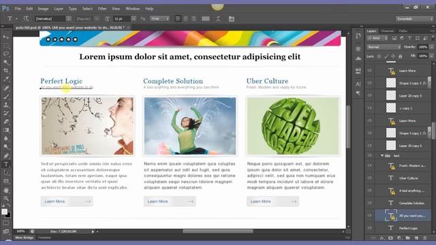Hide the Uber Culture layer

pos(369,178)
